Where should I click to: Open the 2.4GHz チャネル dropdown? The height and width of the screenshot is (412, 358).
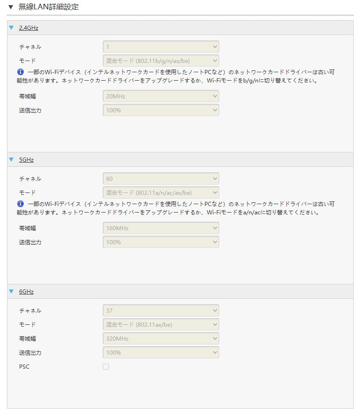coord(161,47)
